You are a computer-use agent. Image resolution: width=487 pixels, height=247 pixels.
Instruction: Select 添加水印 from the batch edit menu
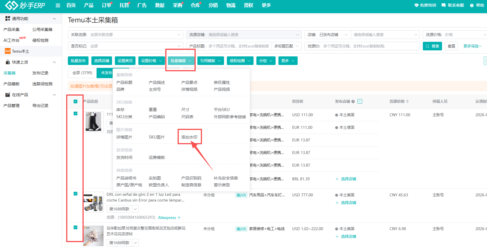coord(189,137)
